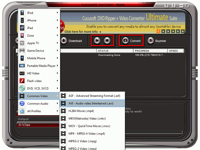
Task: Go to banner slide 4
Action: pyautogui.click(x=173, y=31)
